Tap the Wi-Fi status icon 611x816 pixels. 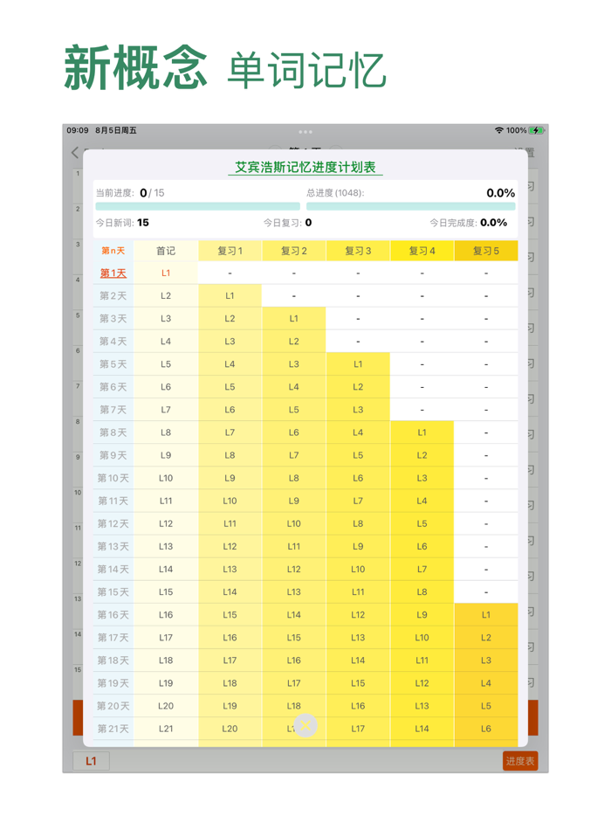[x=499, y=130]
